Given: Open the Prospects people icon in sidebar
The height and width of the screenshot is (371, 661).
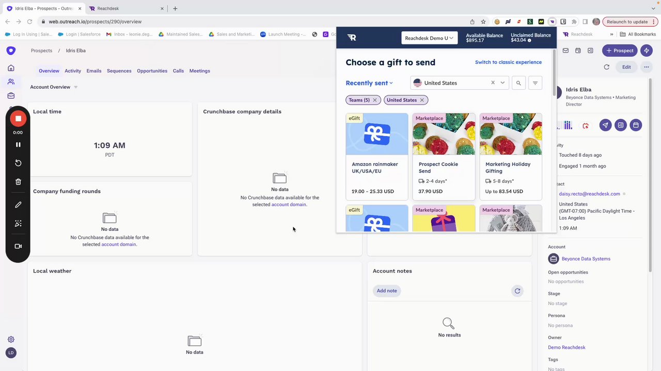Looking at the screenshot, I should tap(11, 82).
